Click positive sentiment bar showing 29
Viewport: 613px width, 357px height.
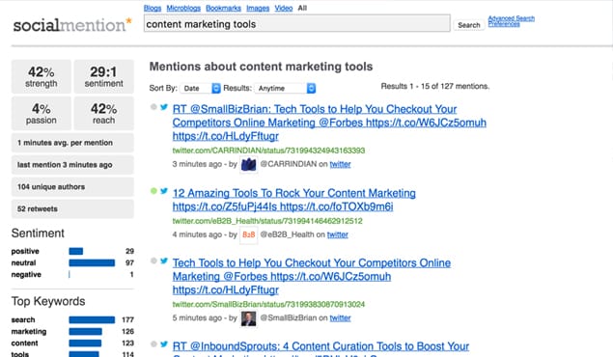pos(76,251)
